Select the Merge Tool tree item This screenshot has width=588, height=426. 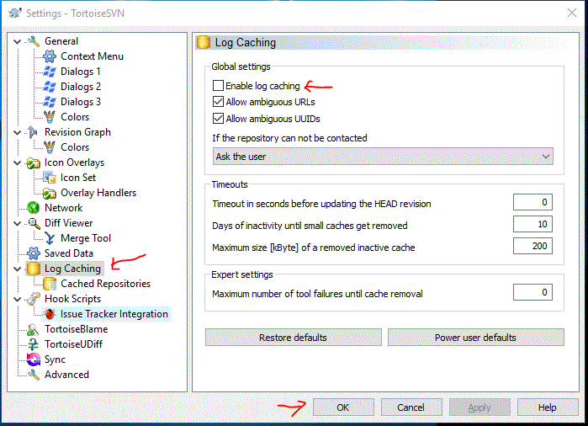[86, 238]
